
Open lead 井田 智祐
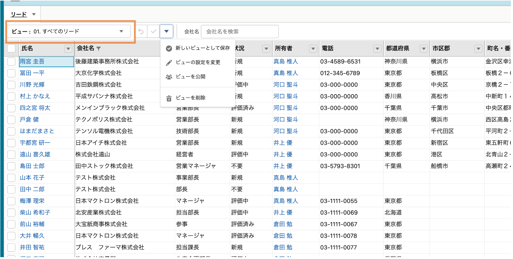32,248
